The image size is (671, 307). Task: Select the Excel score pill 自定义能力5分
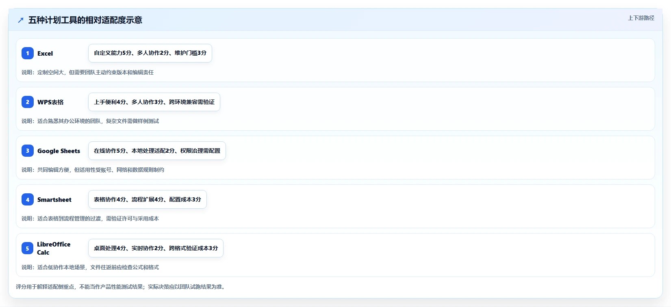(x=150, y=53)
